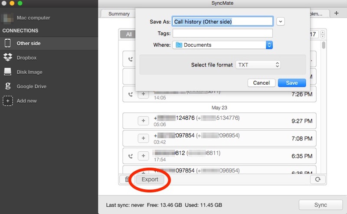Add a new tab with the plus icon
This screenshot has width=347, height=214.
(x=337, y=13)
